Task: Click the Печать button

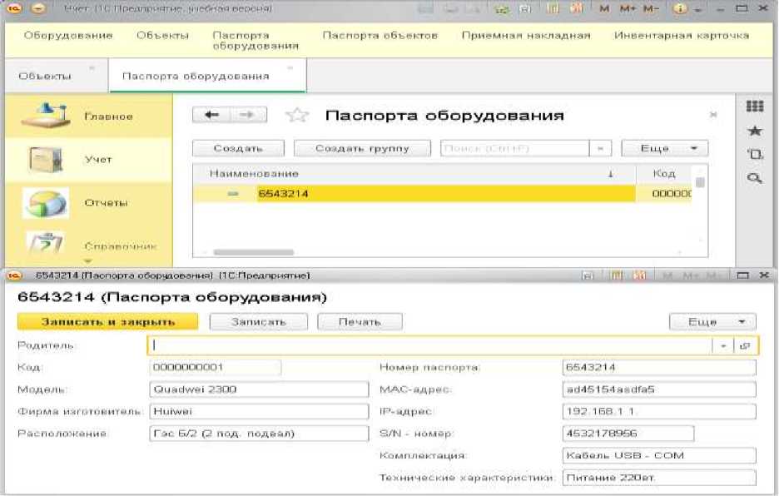Action: coord(359,322)
